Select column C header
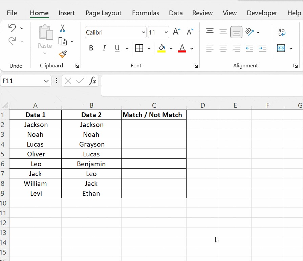 [x=154, y=106]
